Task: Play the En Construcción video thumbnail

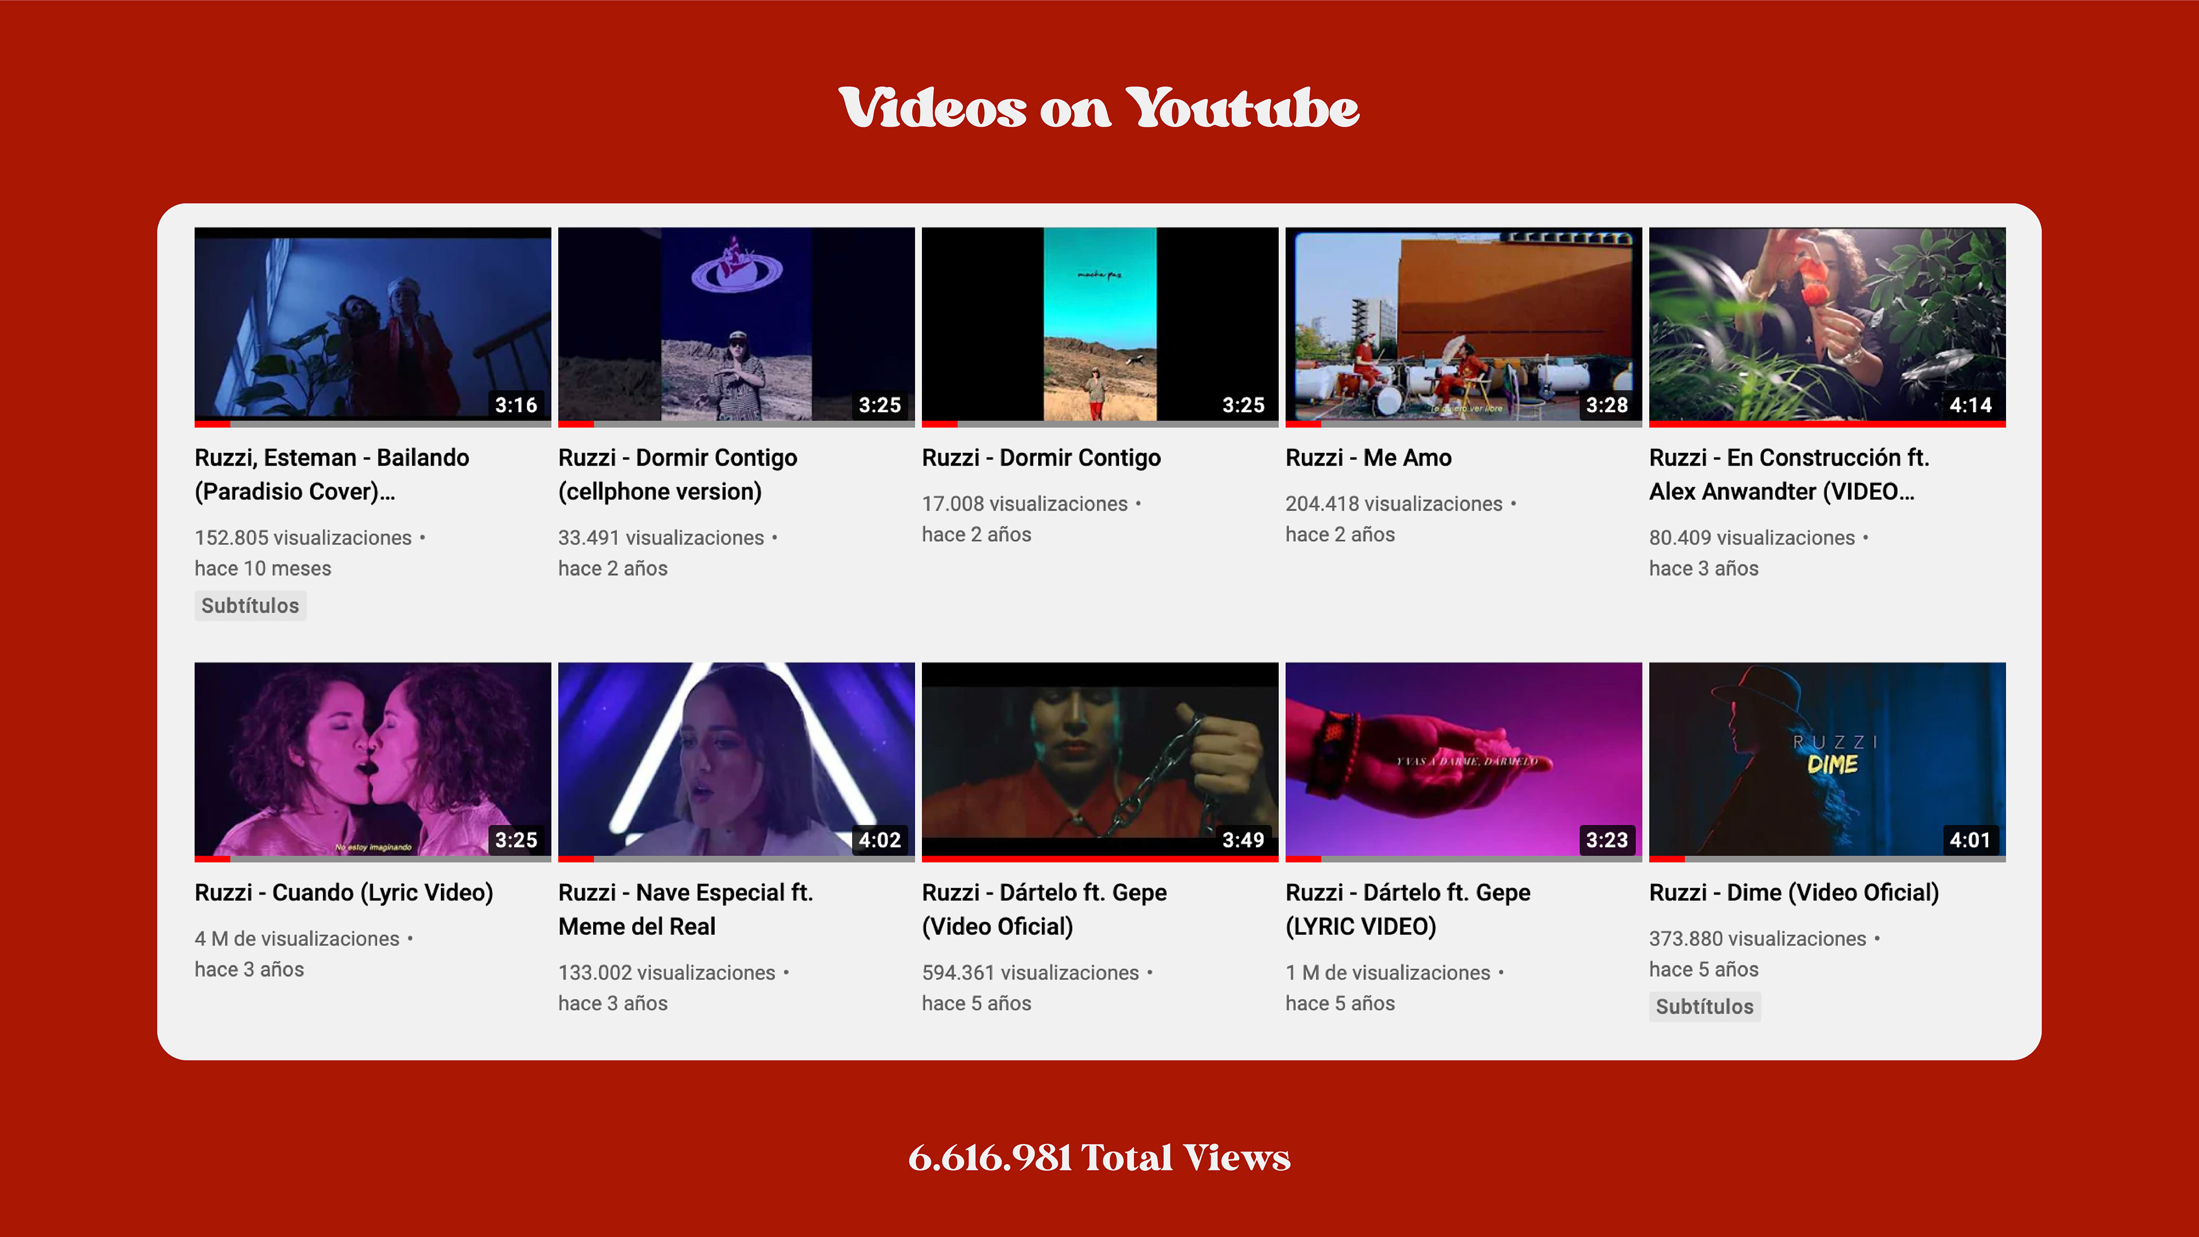Action: (1827, 324)
